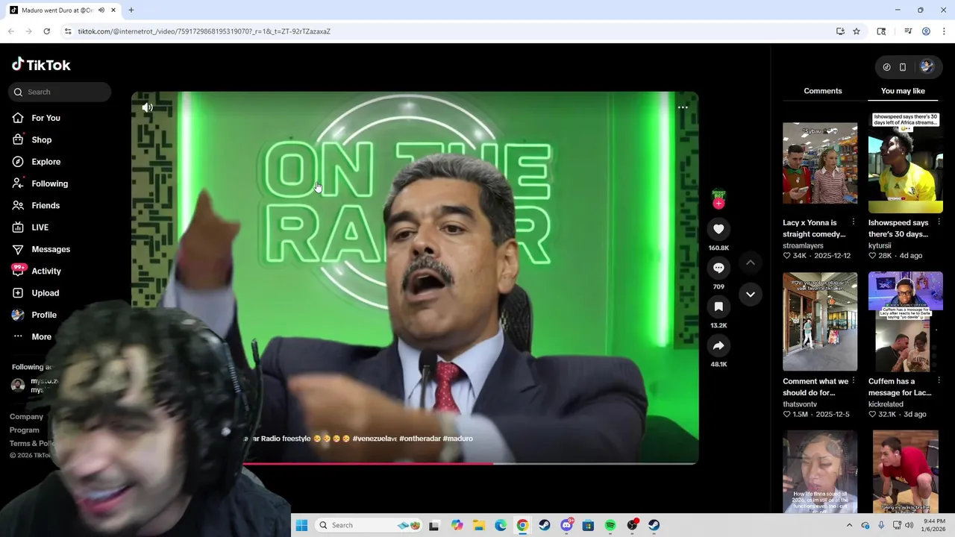
Task: Open the Cuffem message video thumbnail
Action: (906, 321)
